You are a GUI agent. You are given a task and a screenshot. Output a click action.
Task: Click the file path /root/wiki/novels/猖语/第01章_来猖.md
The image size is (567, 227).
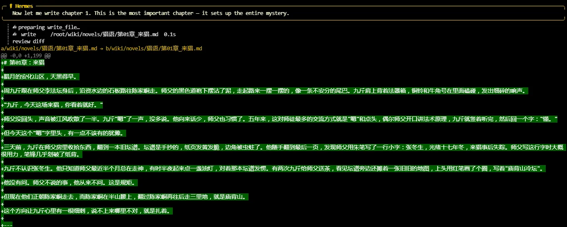[x=104, y=35]
